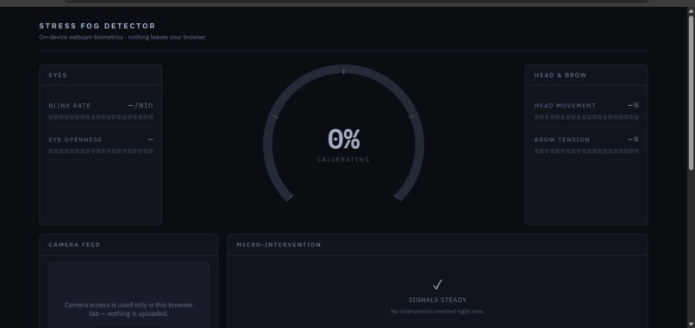Viewport: 695px width, 328px height.
Task: Click the CALIBRATING status label
Action: 343,159
